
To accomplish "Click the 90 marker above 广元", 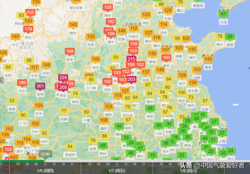I will 23,115.
